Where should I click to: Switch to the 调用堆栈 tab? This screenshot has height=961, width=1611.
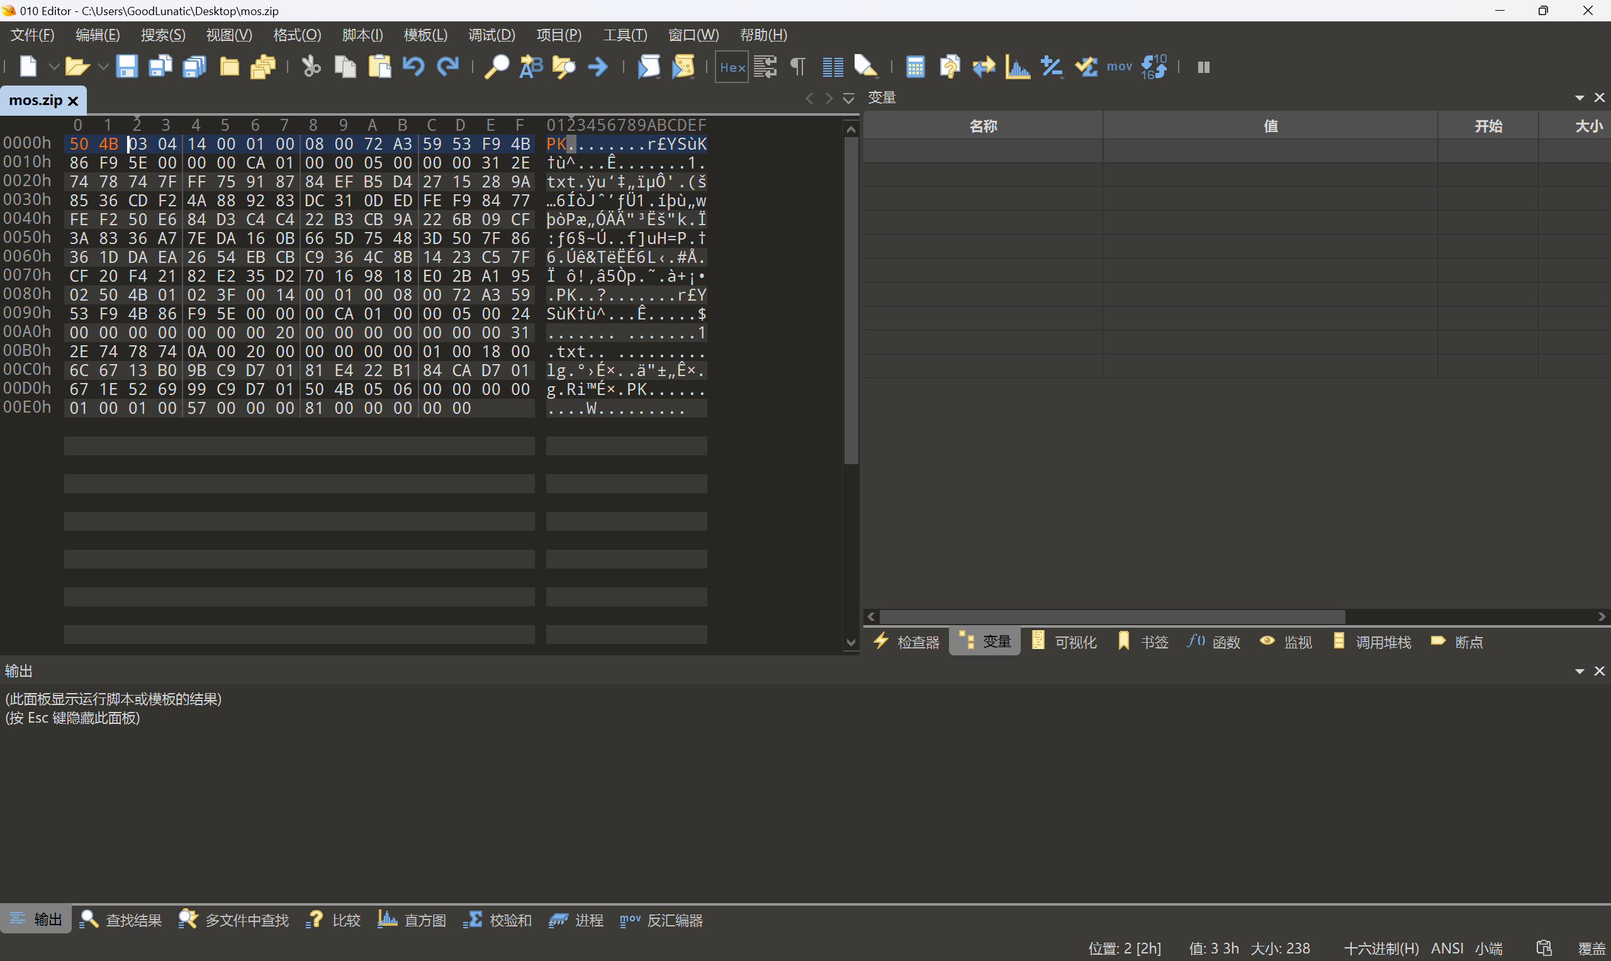click(1372, 642)
